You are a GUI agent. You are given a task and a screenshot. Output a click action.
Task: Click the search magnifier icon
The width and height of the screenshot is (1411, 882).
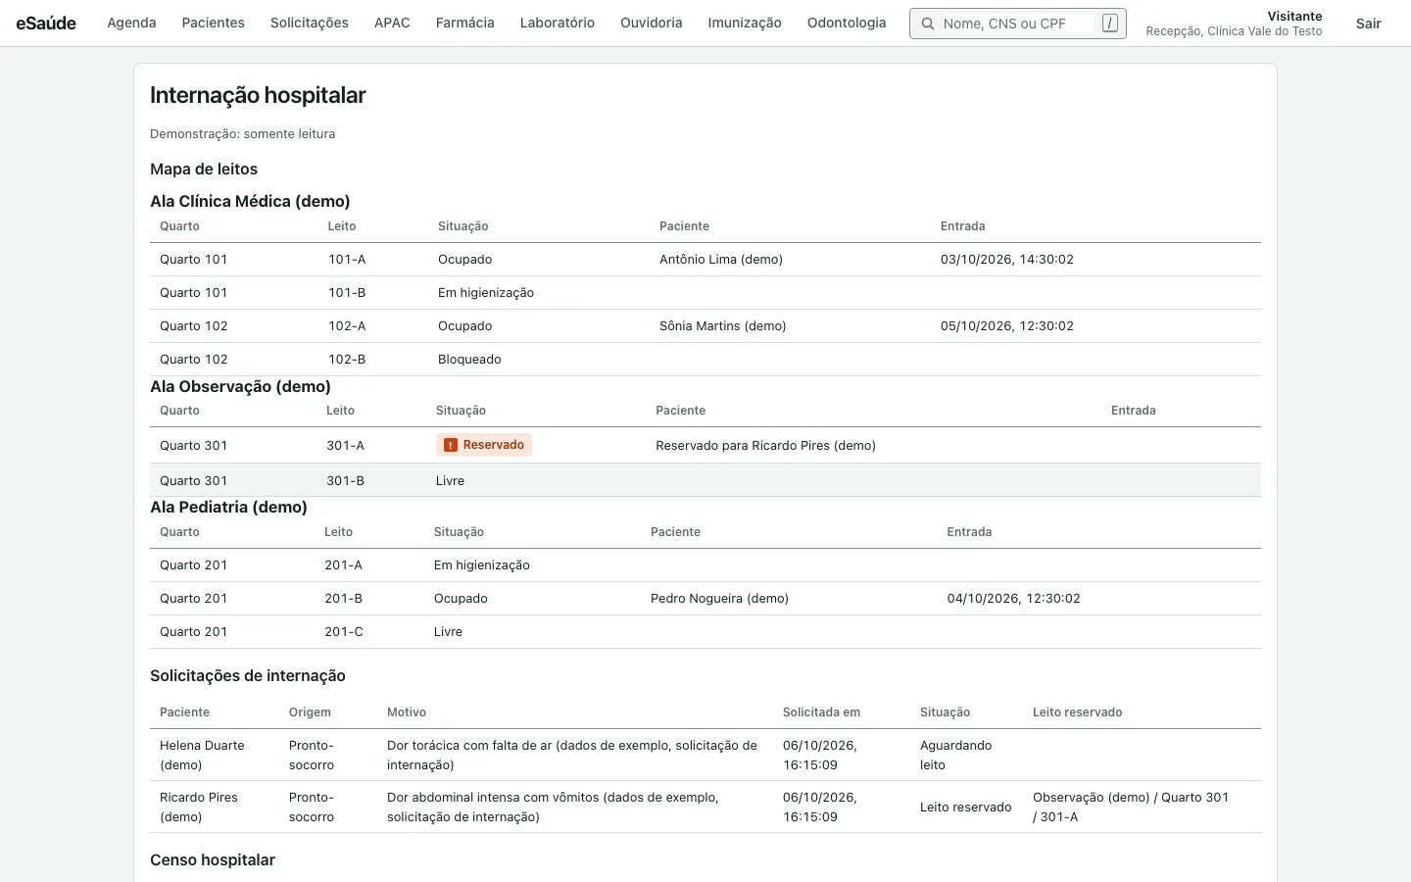(927, 24)
